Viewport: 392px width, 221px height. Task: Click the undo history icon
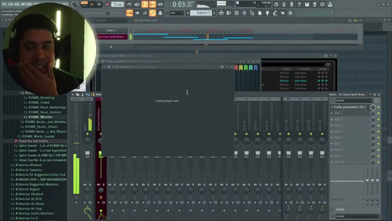tap(276, 4)
